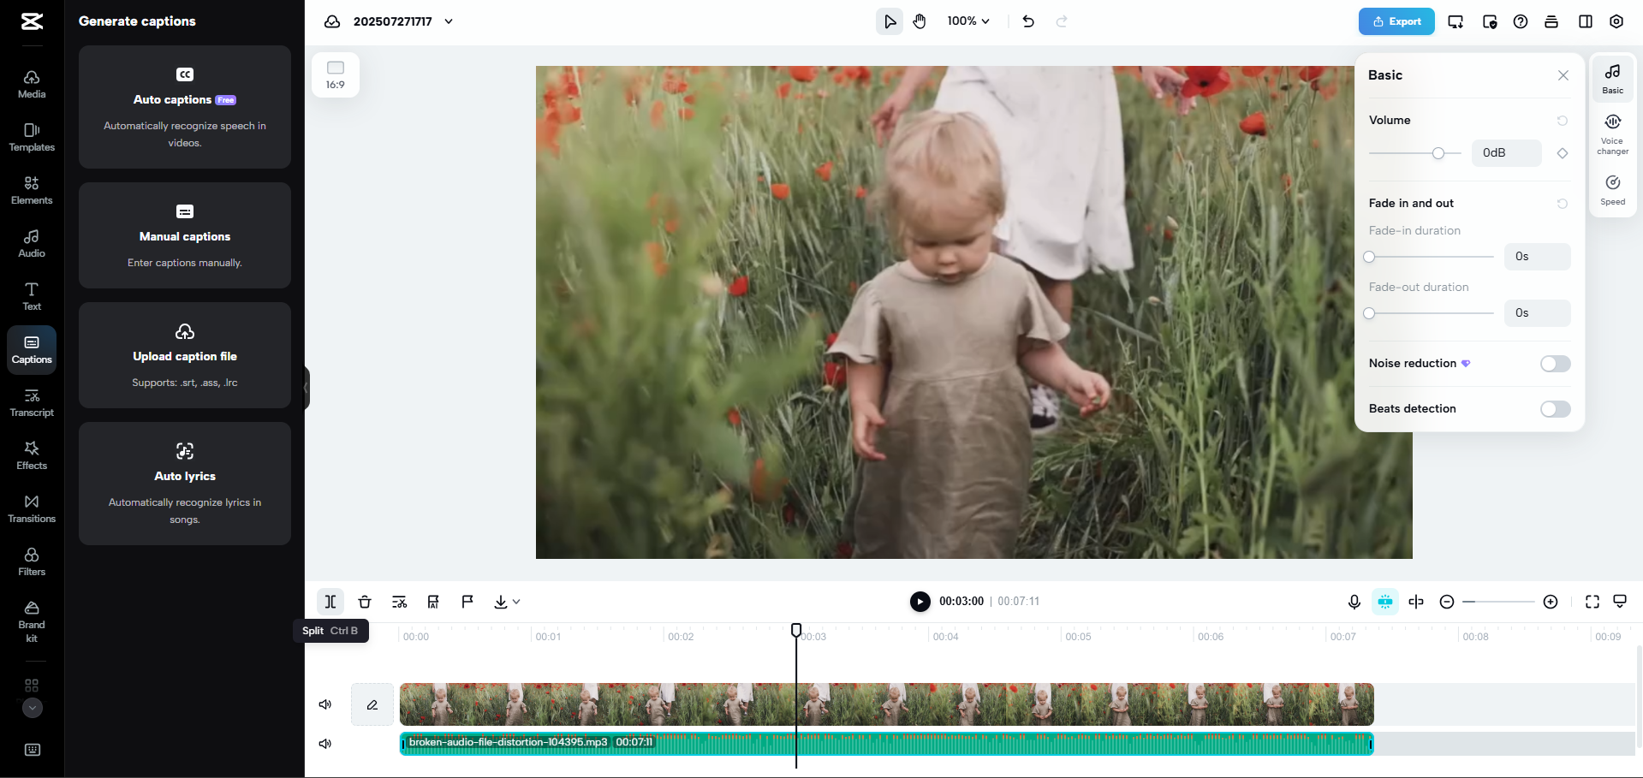
Task: Select the Split tool in the timeline toolbar
Action: coord(330,602)
